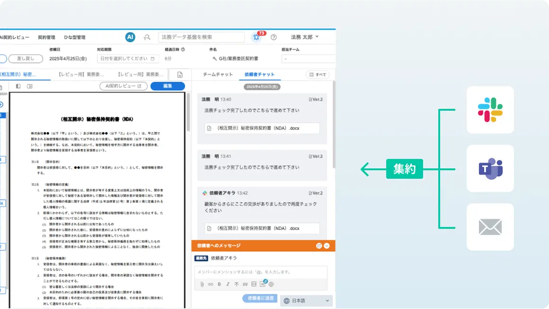Pop out the 依頼者へのメッセージ panel
Screen dimensions: 549x309
pyautogui.click(x=319, y=246)
